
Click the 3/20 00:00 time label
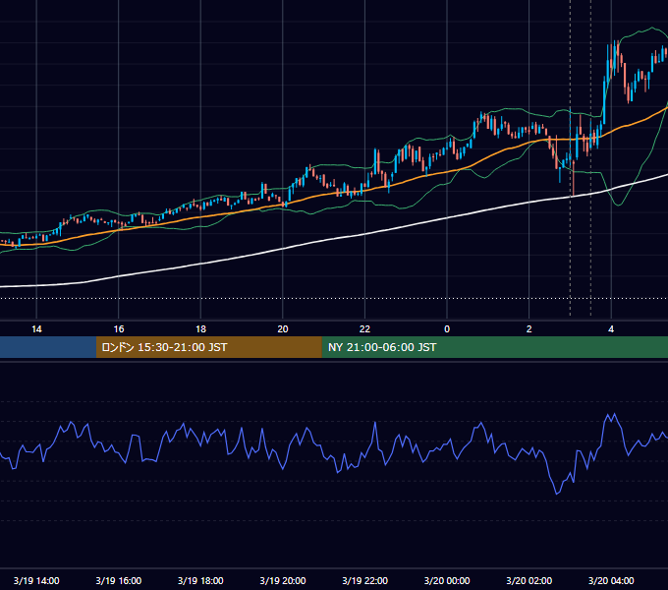coord(447,580)
